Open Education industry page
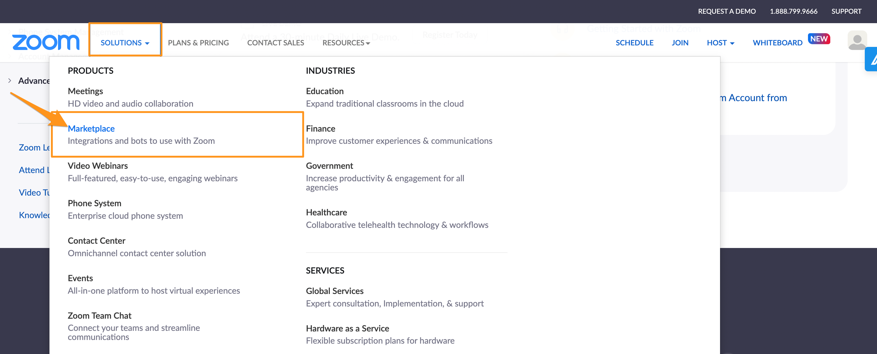The width and height of the screenshot is (877, 354). (x=325, y=91)
